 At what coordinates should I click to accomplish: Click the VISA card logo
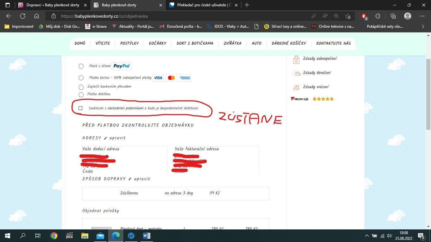[x=158, y=78]
